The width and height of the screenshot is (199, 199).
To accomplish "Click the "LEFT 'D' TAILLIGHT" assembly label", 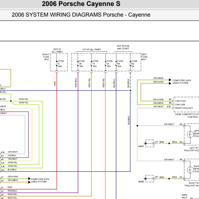I will (191, 149).
